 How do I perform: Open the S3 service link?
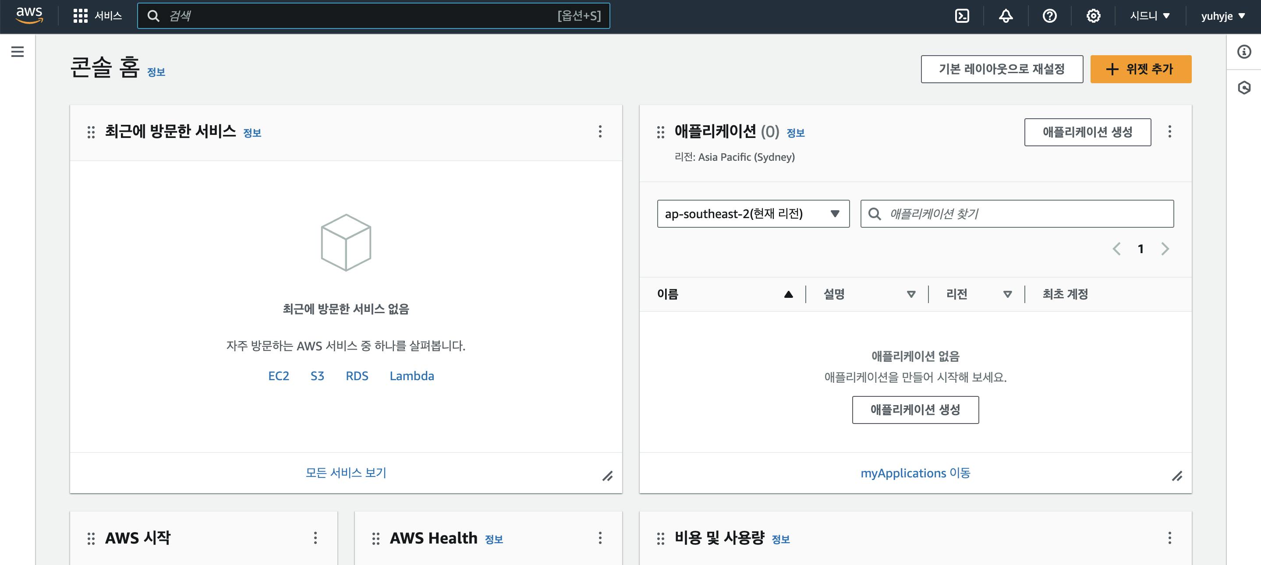(317, 376)
